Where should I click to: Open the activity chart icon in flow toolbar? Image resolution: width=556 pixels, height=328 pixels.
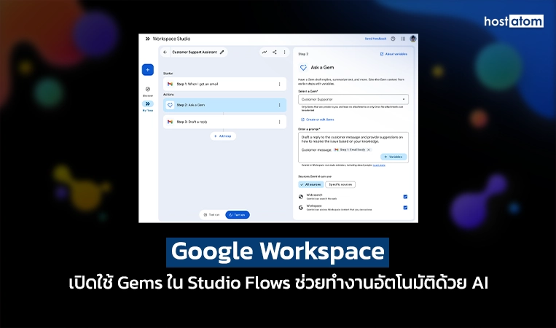tap(265, 52)
